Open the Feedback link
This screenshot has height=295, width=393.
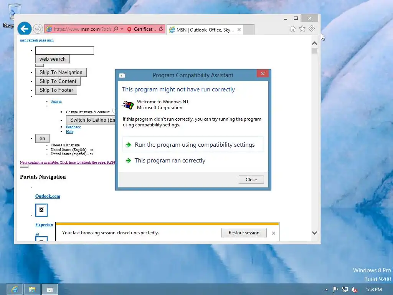point(73,127)
